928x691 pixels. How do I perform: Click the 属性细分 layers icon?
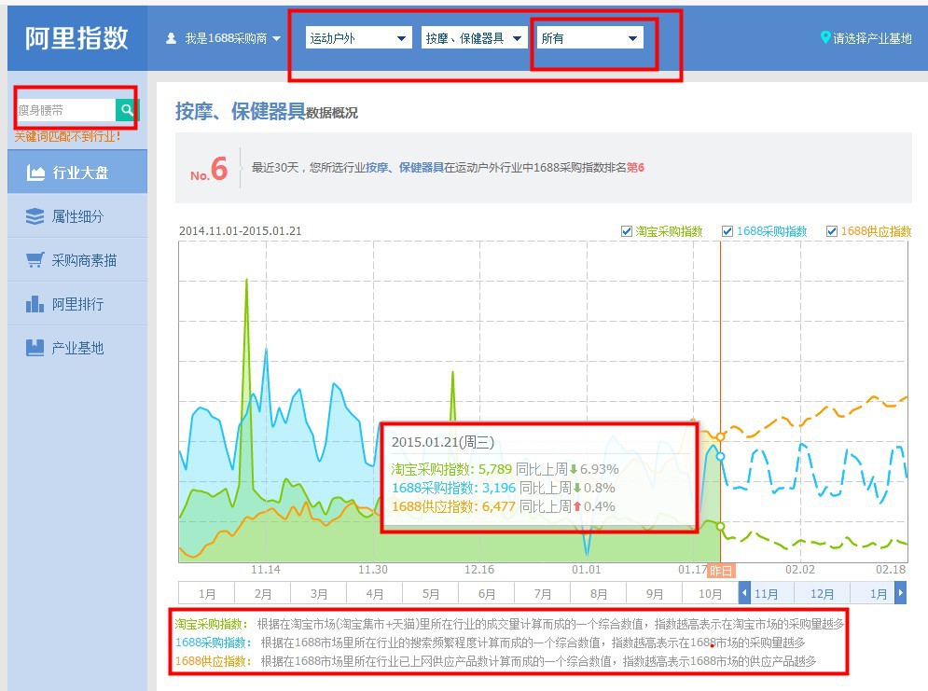point(35,216)
